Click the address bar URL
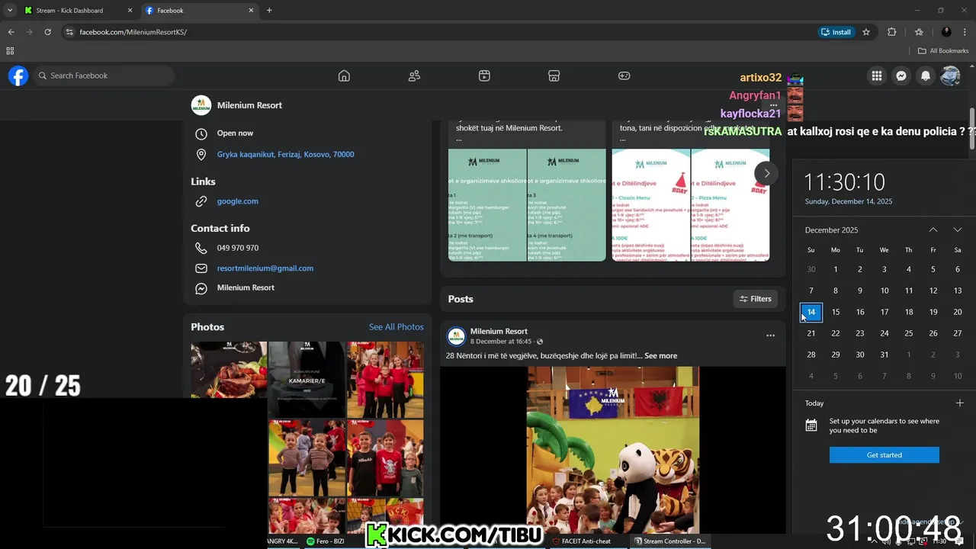 [133, 32]
